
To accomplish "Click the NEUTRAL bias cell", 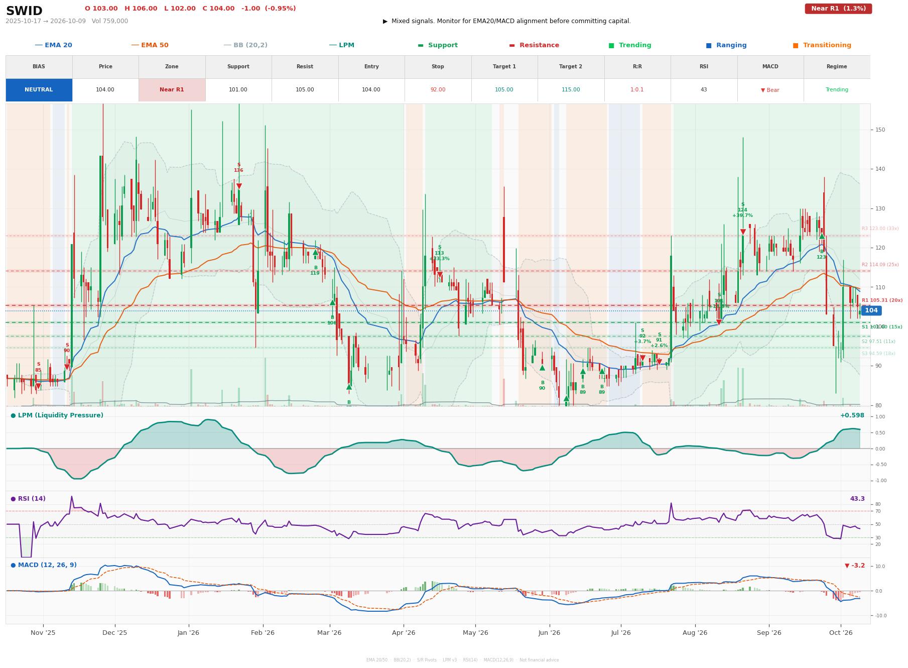I will coord(39,90).
